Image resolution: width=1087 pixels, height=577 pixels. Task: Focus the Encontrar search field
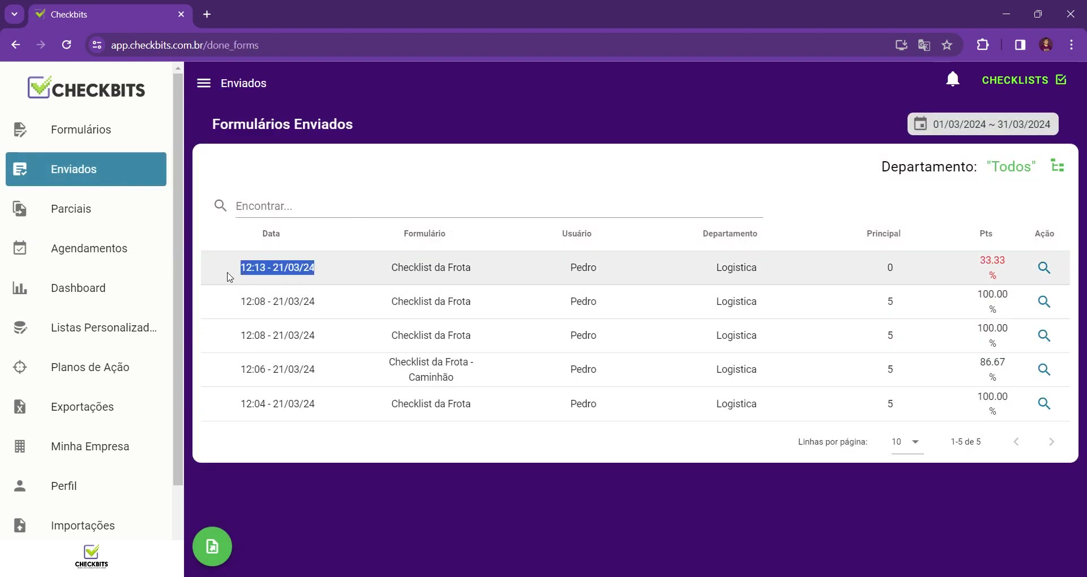point(498,206)
